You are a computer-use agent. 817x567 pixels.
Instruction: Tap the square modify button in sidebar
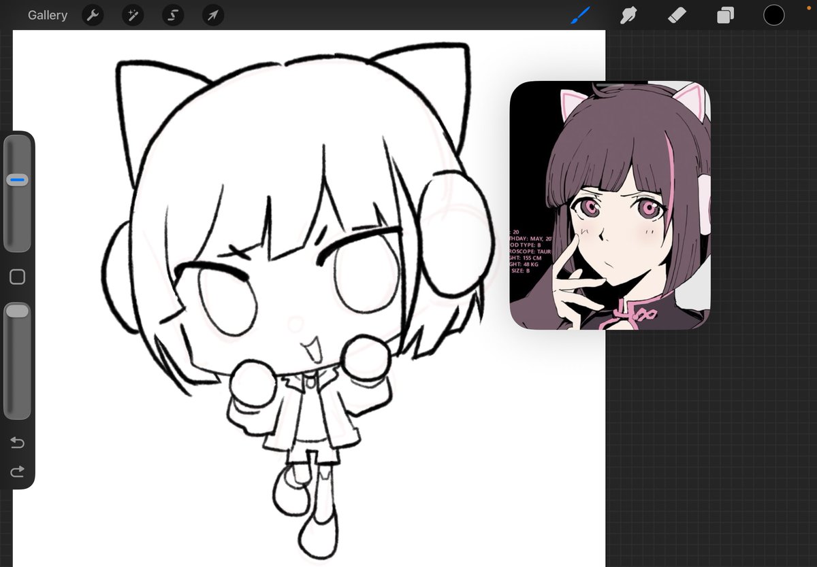tap(18, 277)
